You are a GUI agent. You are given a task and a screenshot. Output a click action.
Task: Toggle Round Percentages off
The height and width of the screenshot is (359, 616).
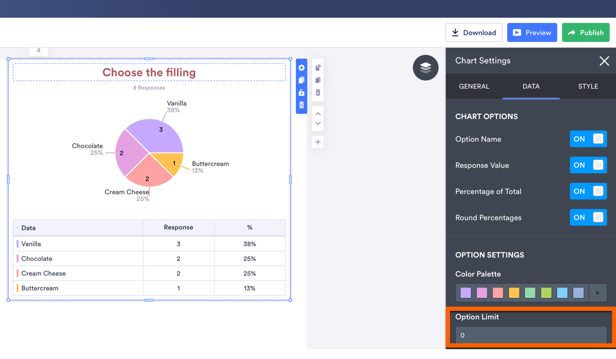point(588,218)
